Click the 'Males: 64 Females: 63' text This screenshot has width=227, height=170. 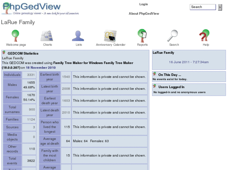(x=91, y=141)
